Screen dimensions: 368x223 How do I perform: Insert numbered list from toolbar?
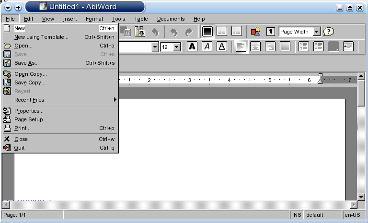pyautogui.click(x=304, y=47)
